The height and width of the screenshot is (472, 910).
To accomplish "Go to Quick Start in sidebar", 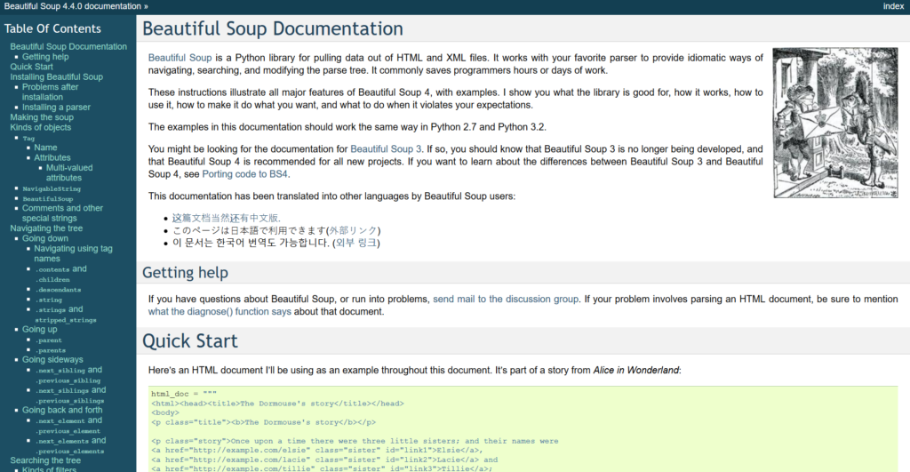I will (x=31, y=67).
